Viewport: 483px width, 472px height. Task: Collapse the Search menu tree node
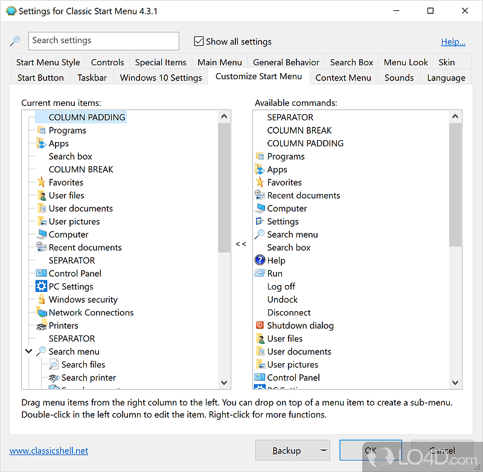[x=28, y=351]
